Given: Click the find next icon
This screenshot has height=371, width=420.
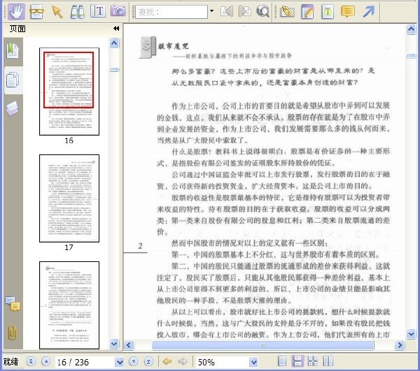Looking at the screenshot, I should (245, 11).
